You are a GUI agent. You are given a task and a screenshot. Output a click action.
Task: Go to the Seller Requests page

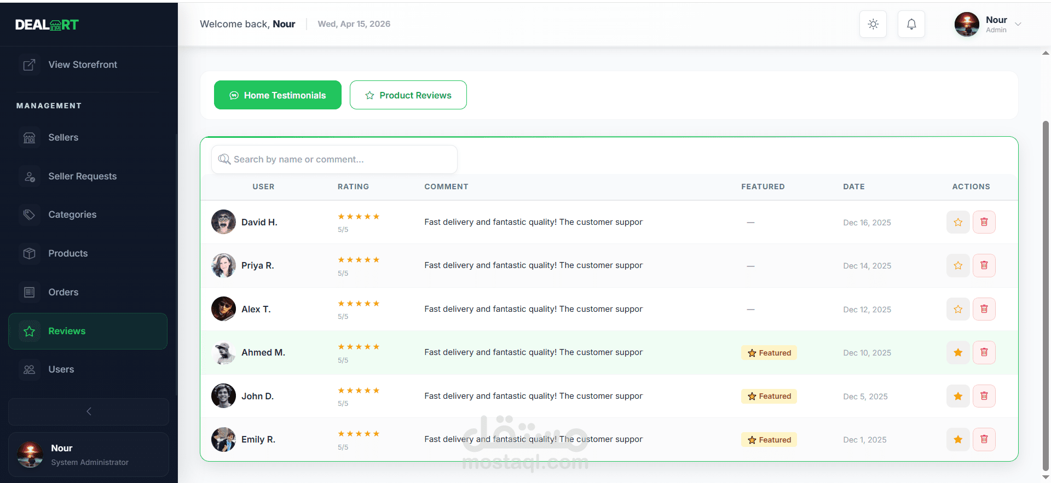pos(82,176)
